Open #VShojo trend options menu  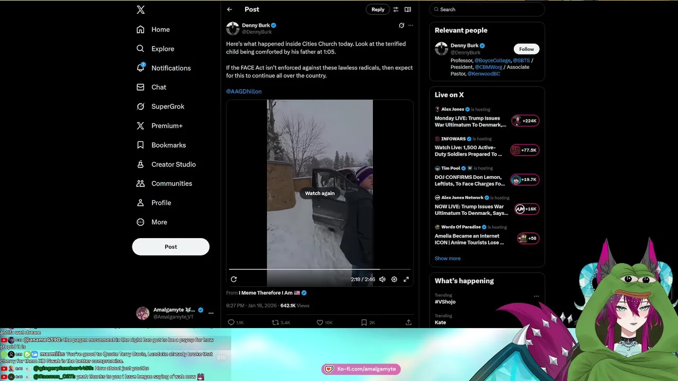click(536, 296)
